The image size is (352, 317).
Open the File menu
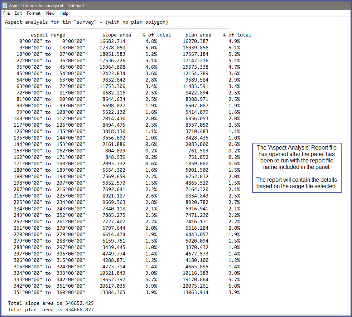click(x=6, y=13)
